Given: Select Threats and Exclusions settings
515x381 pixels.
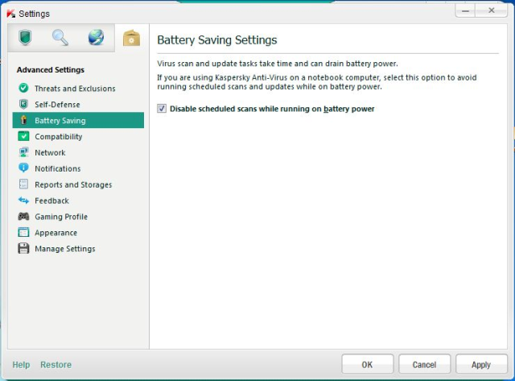Looking at the screenshot, I should [78, 88].
